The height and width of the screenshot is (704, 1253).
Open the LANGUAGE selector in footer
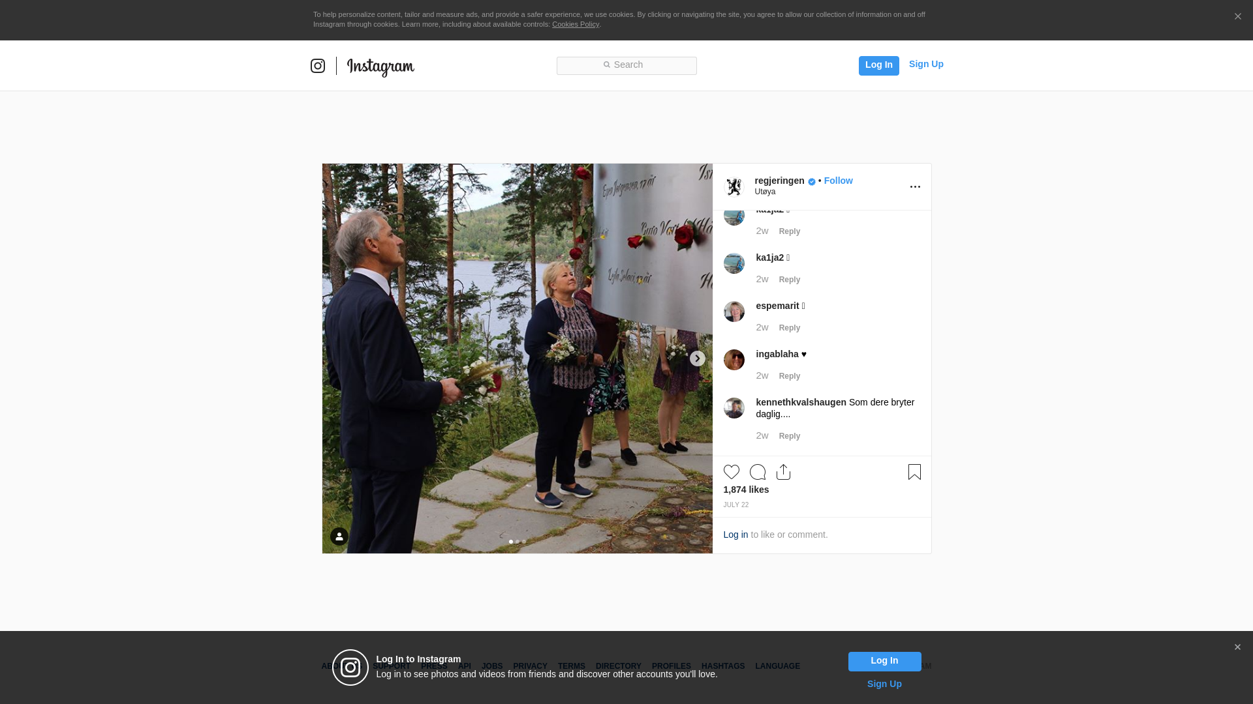pos(777,666)
